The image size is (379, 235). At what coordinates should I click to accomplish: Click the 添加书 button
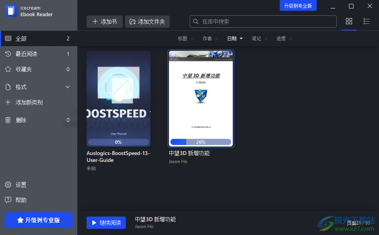105,22
